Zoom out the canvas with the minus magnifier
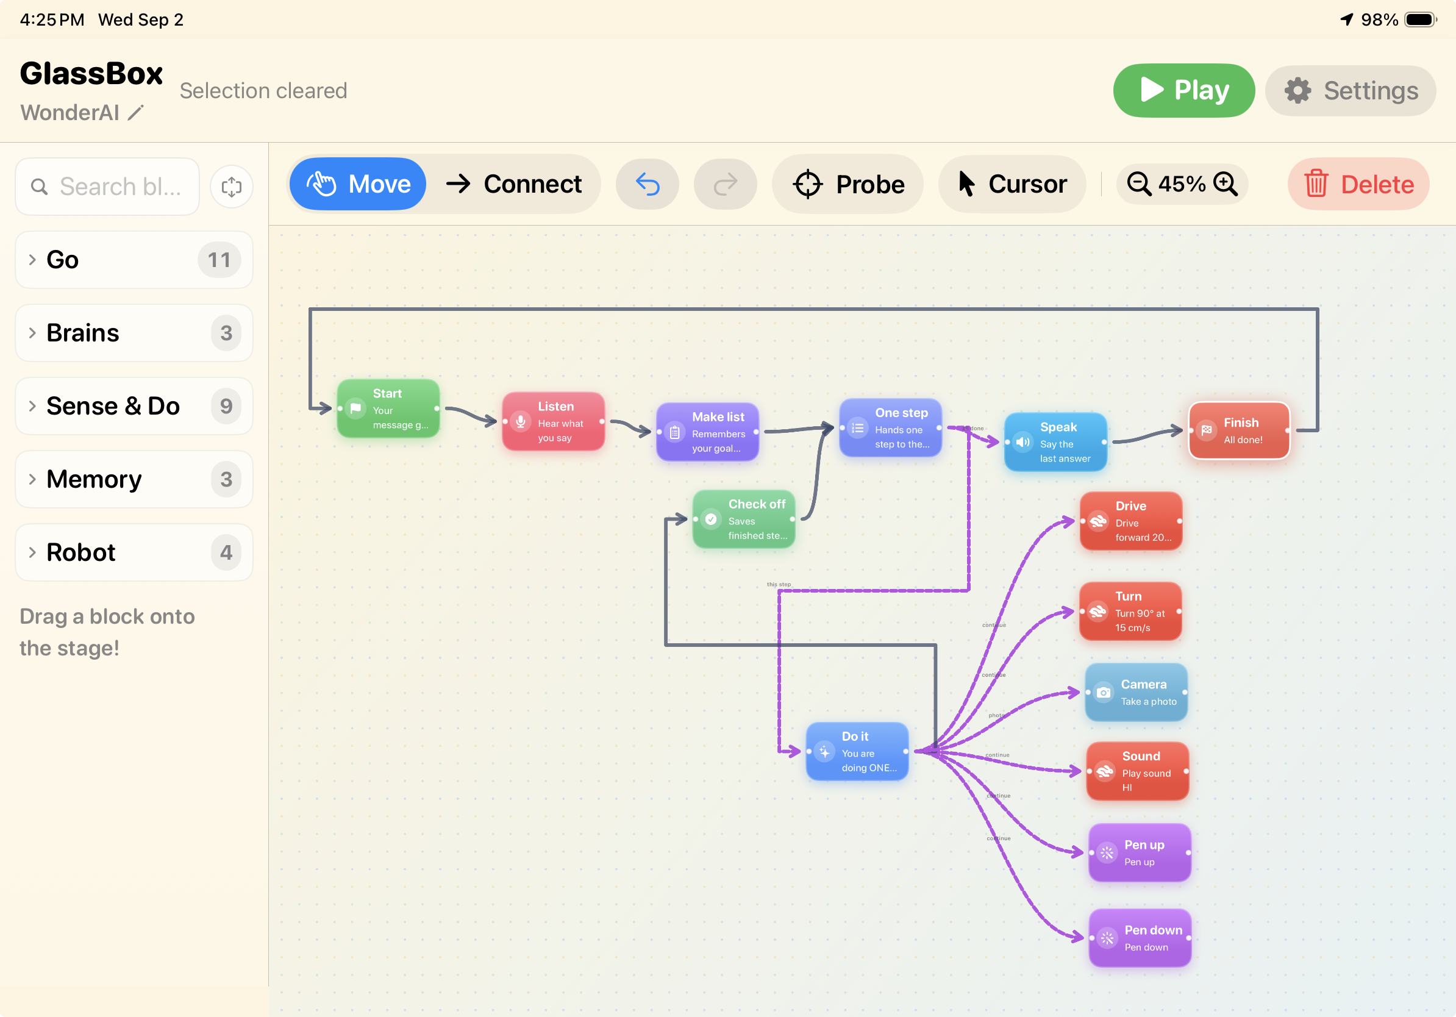The image size is (1456, 1017). tap(1139, 185)
